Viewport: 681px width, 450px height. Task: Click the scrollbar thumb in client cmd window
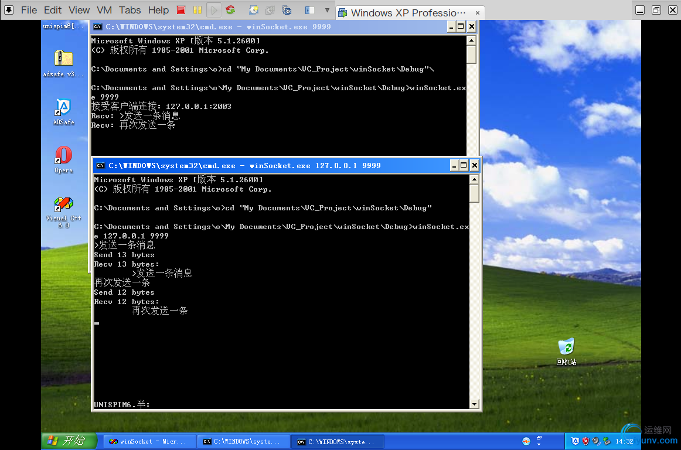(x=474, y=193)
